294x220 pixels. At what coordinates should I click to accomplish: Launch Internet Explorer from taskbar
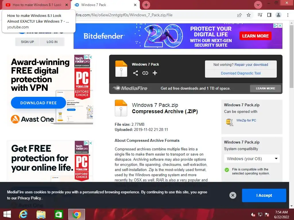click(x=23, y=214)
